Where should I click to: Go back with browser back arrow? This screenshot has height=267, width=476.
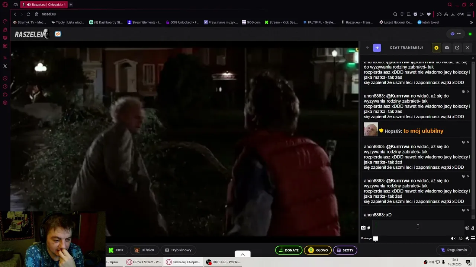(15, 14)
